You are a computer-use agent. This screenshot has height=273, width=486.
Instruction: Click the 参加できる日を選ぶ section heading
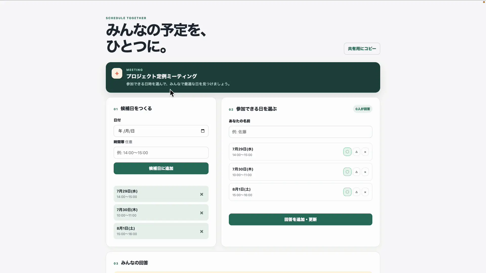tap(256, 109)
